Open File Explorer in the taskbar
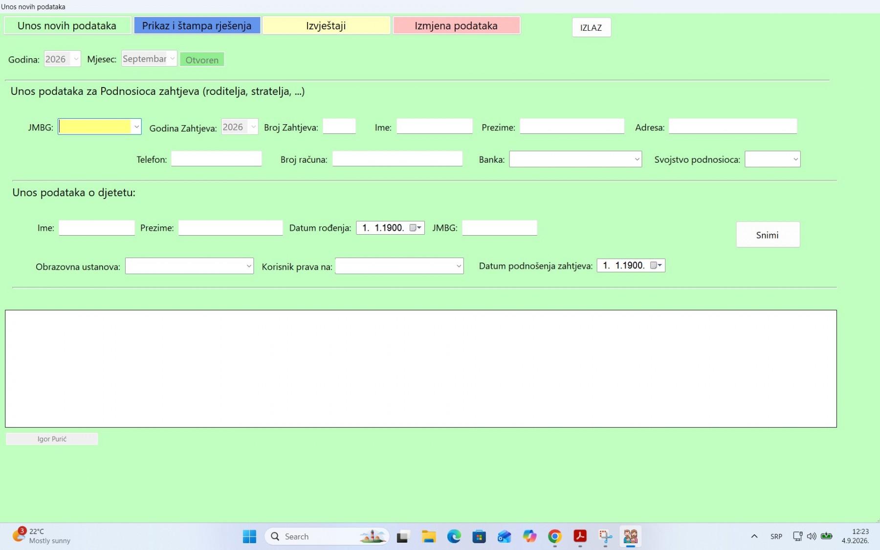The height and width of the screenshot is (550, 880). point(429,536)
